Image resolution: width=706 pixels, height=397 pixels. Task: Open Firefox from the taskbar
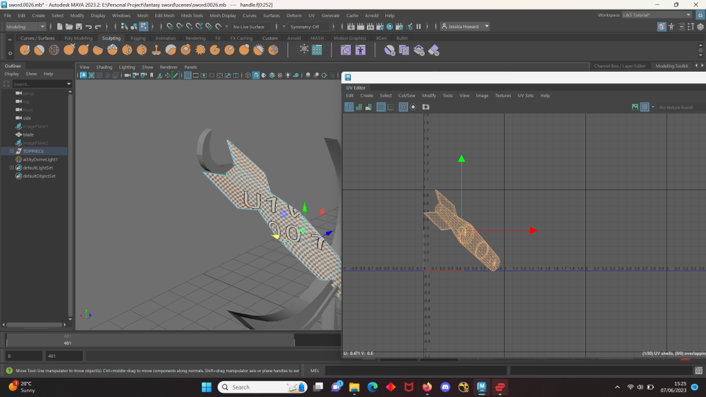[x=427, y=387]
